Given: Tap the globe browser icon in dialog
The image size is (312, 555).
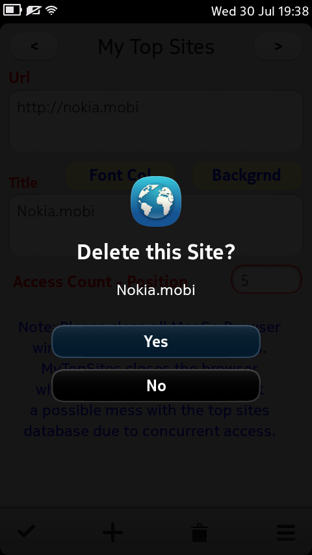Looking at the screenshot, I should click(x=156, y=201).
